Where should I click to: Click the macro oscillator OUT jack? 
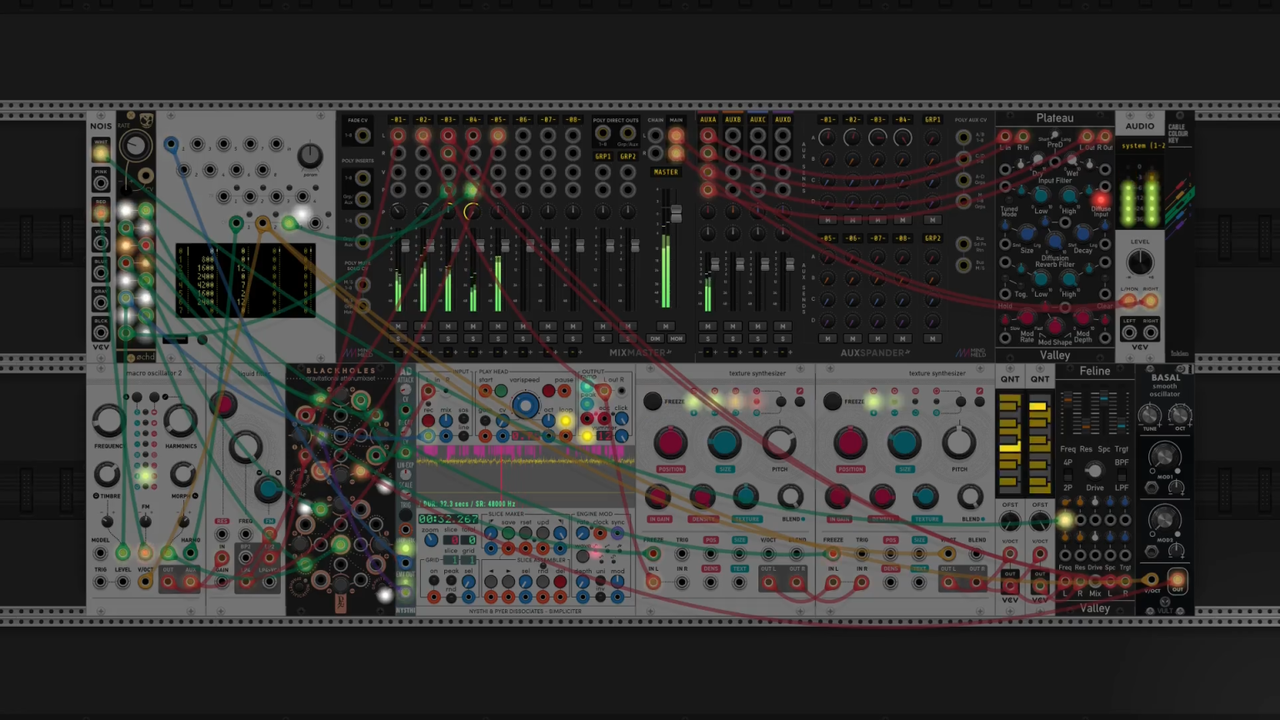(x=168, y=582)
